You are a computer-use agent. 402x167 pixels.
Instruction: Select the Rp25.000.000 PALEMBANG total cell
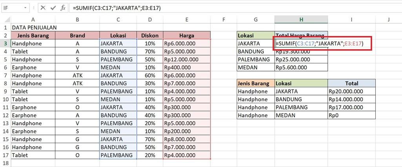coord(301,59)
